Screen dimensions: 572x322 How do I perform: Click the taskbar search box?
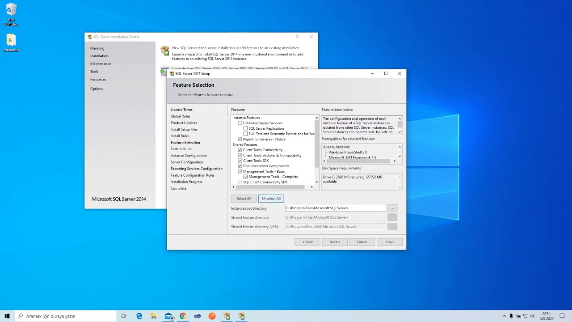[66, 316]
